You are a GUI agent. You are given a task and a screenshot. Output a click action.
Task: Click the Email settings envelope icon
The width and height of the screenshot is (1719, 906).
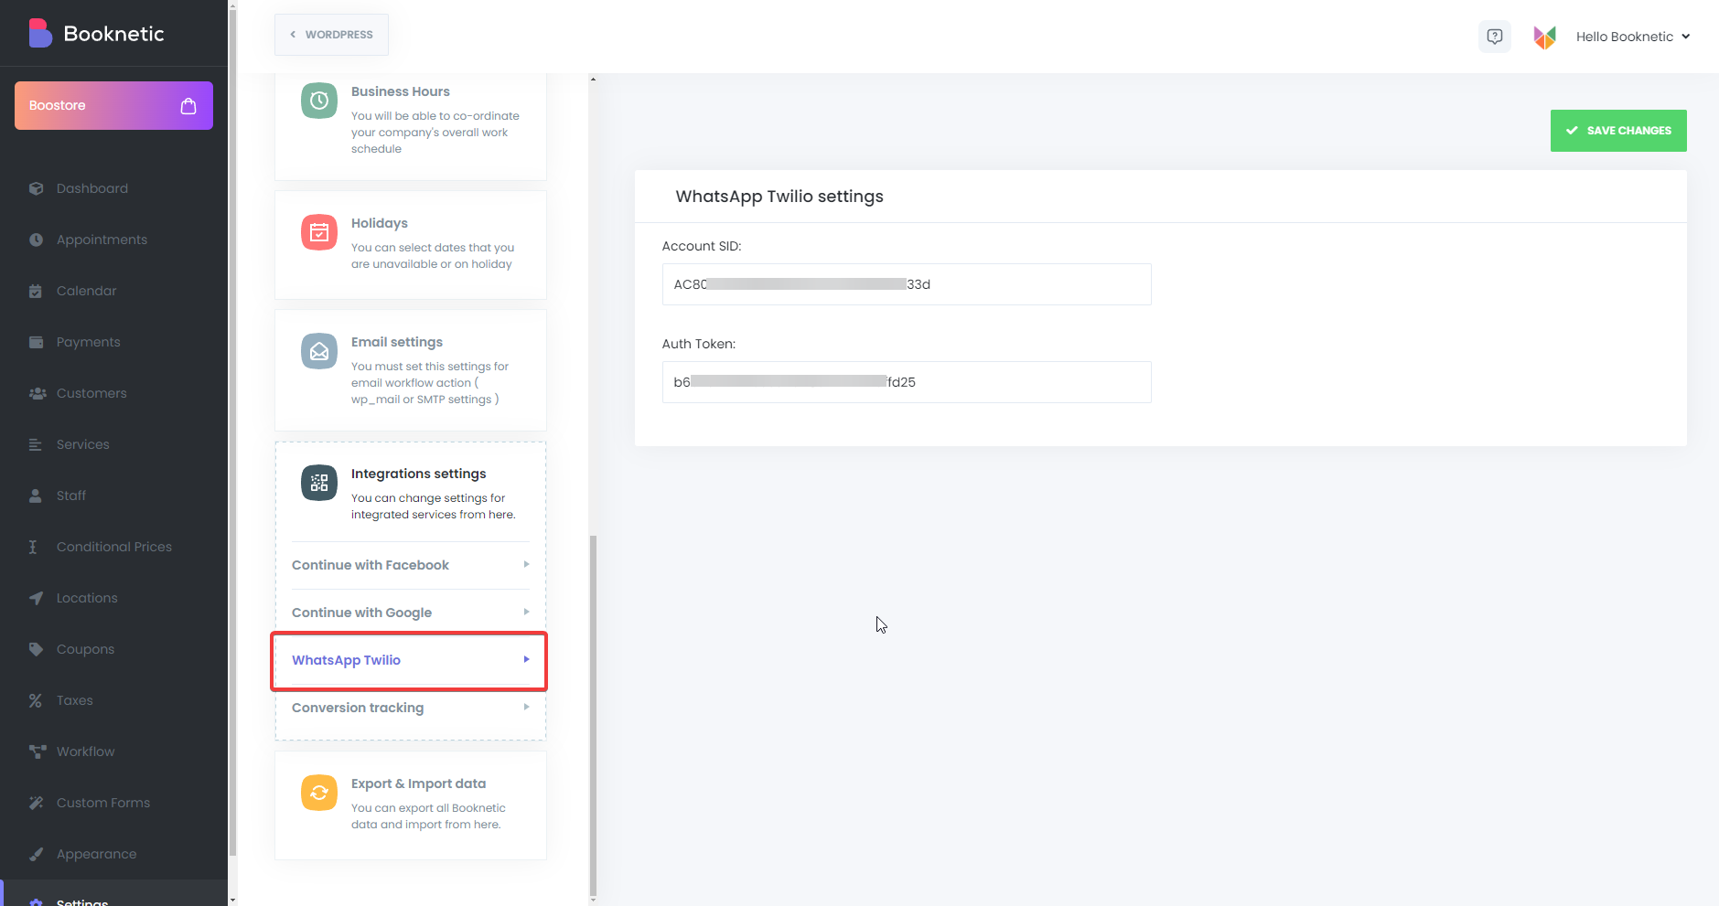pos(319,351)
